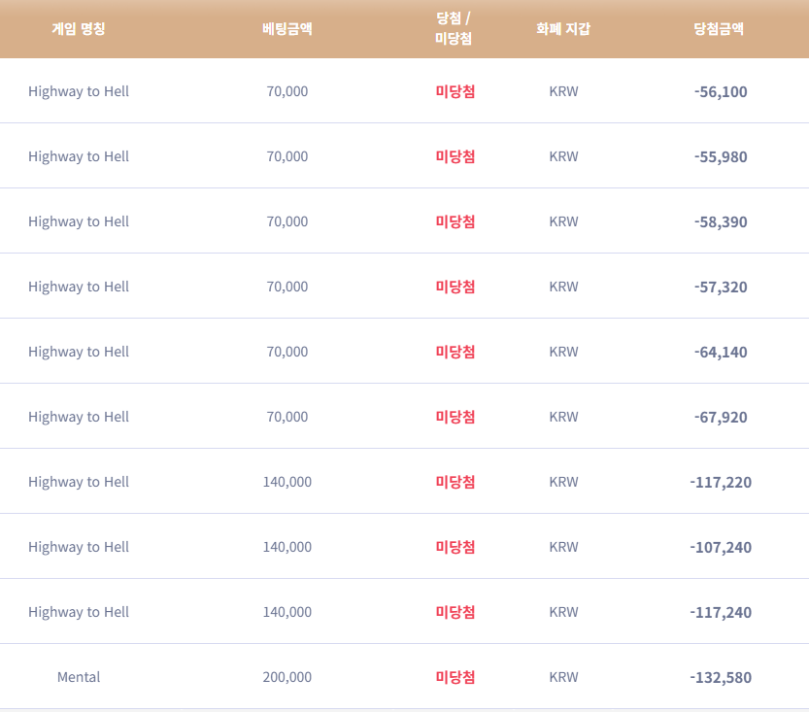The image size is (809, 712).
Task: Click the 당첨금액 column header
Action: [719, 28]
